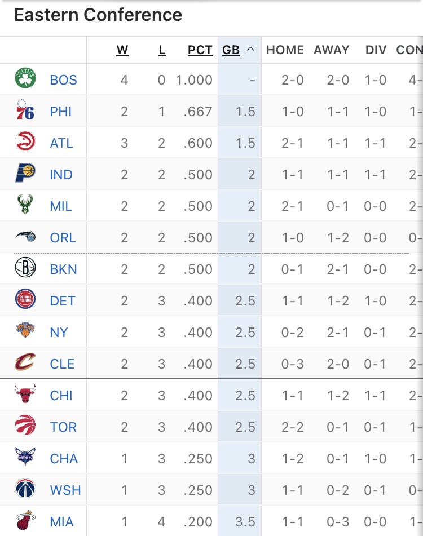Open the WSH team link
Image resolution: width=423 pixels, height=536 pixels.
click(x=65, y=490)
